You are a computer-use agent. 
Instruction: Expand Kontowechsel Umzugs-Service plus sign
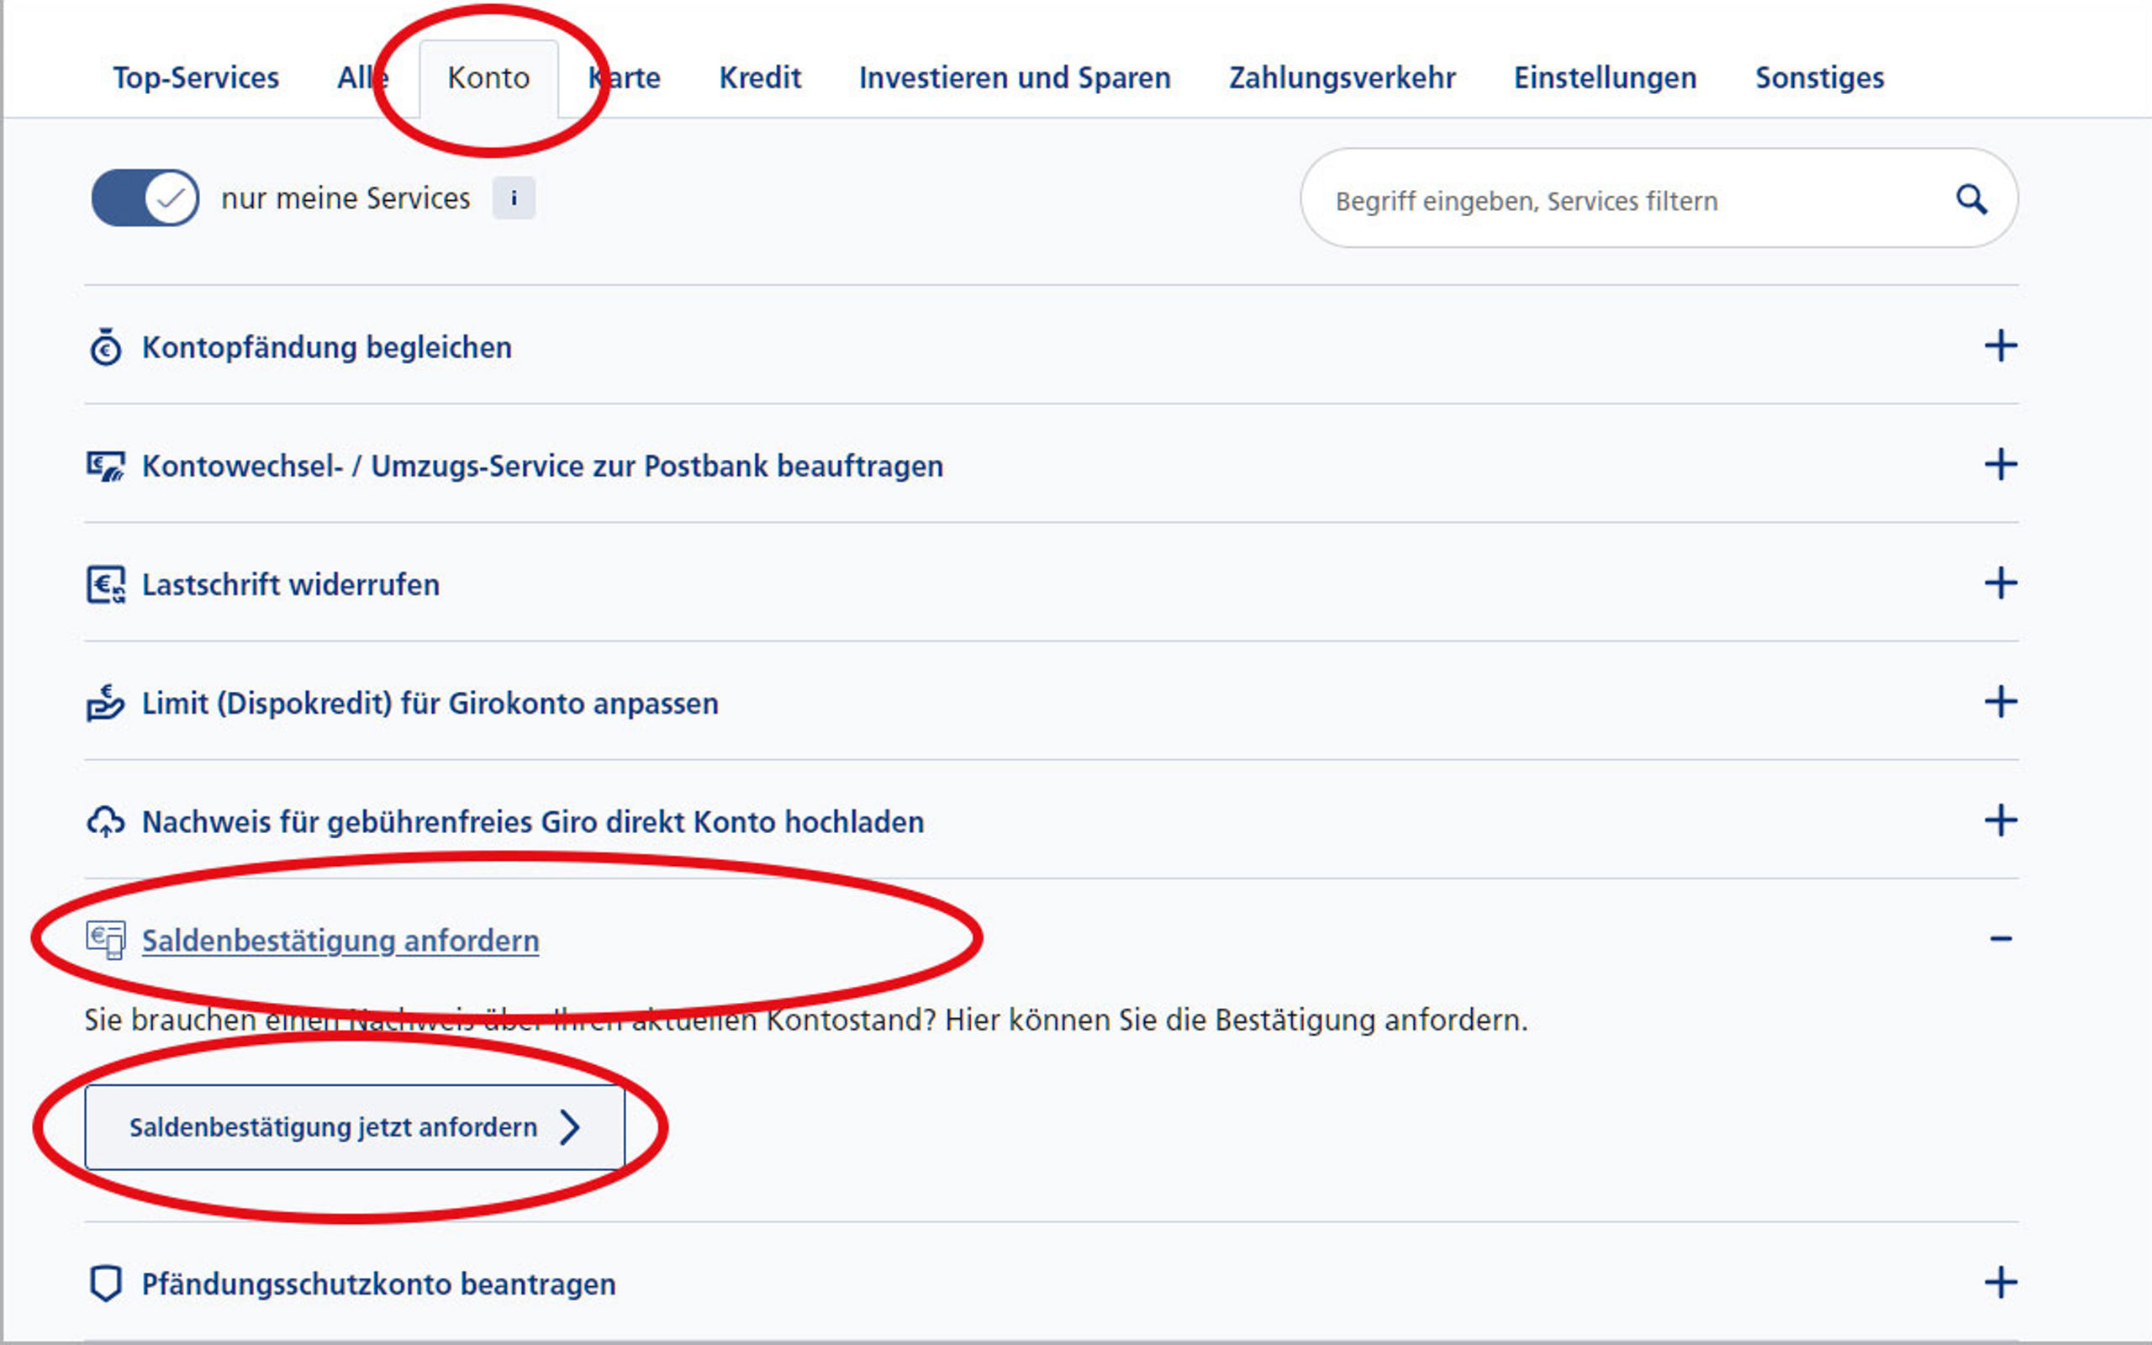2001,464
